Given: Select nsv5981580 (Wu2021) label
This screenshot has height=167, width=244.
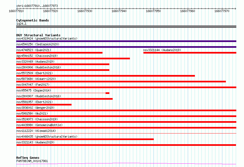Looking at the screenshot, I should pyautogui.click(x=32, y=113).
